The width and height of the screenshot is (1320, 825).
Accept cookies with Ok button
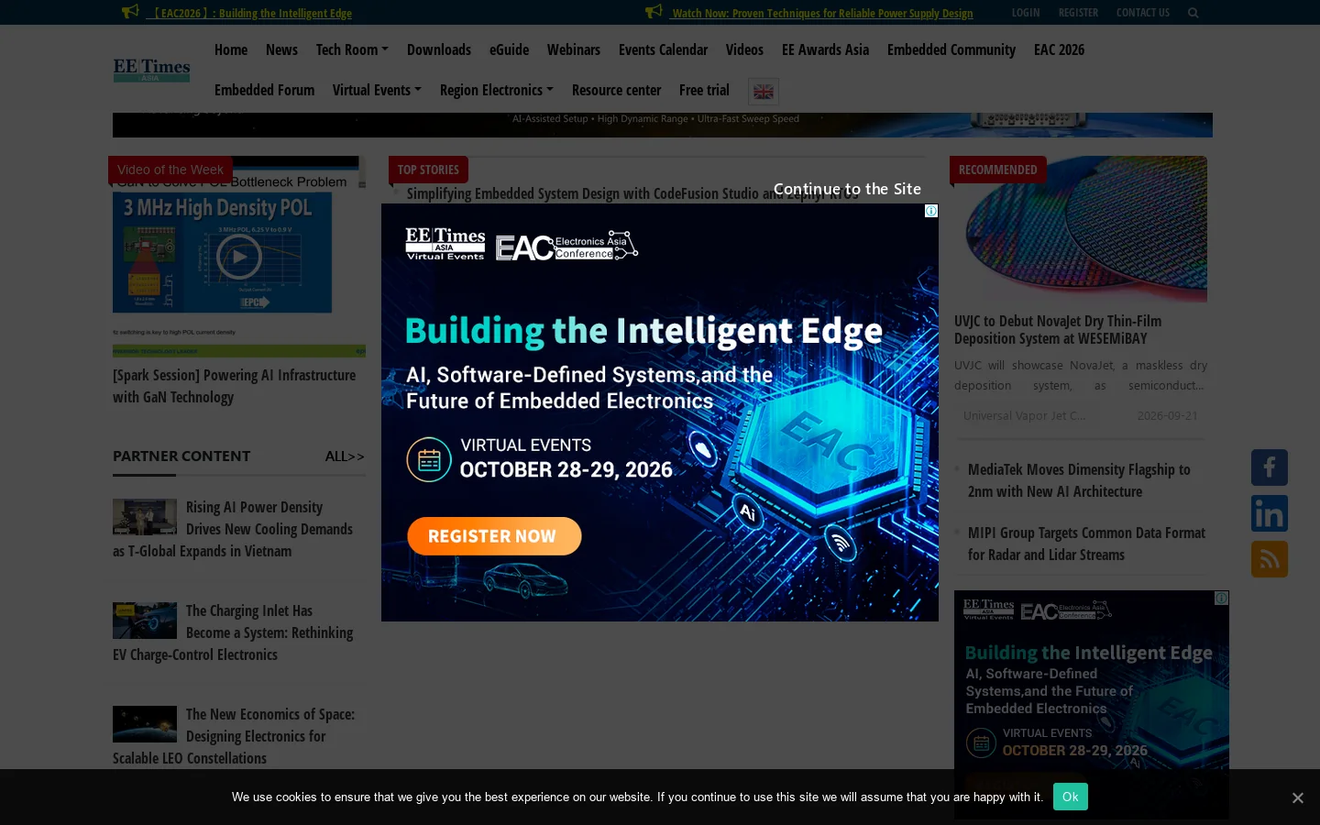[x=1070, y=797]
